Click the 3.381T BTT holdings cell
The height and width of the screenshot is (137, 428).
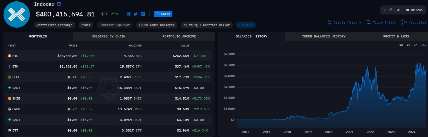pyautogui.click(x=132, y=130)
